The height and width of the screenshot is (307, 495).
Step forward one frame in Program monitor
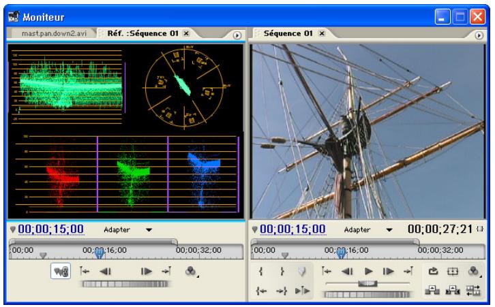[388, 272]
